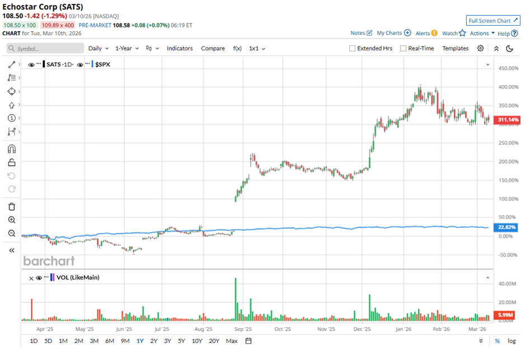526x353 pixels.
Task: Hide the VOL indicator using eye icon
Action: point(39,277)
